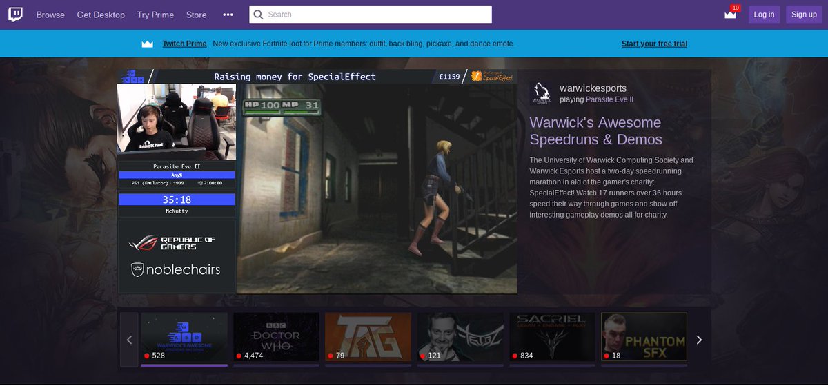Select the Phantom SFX stream thumbnail

click(644, 337)
